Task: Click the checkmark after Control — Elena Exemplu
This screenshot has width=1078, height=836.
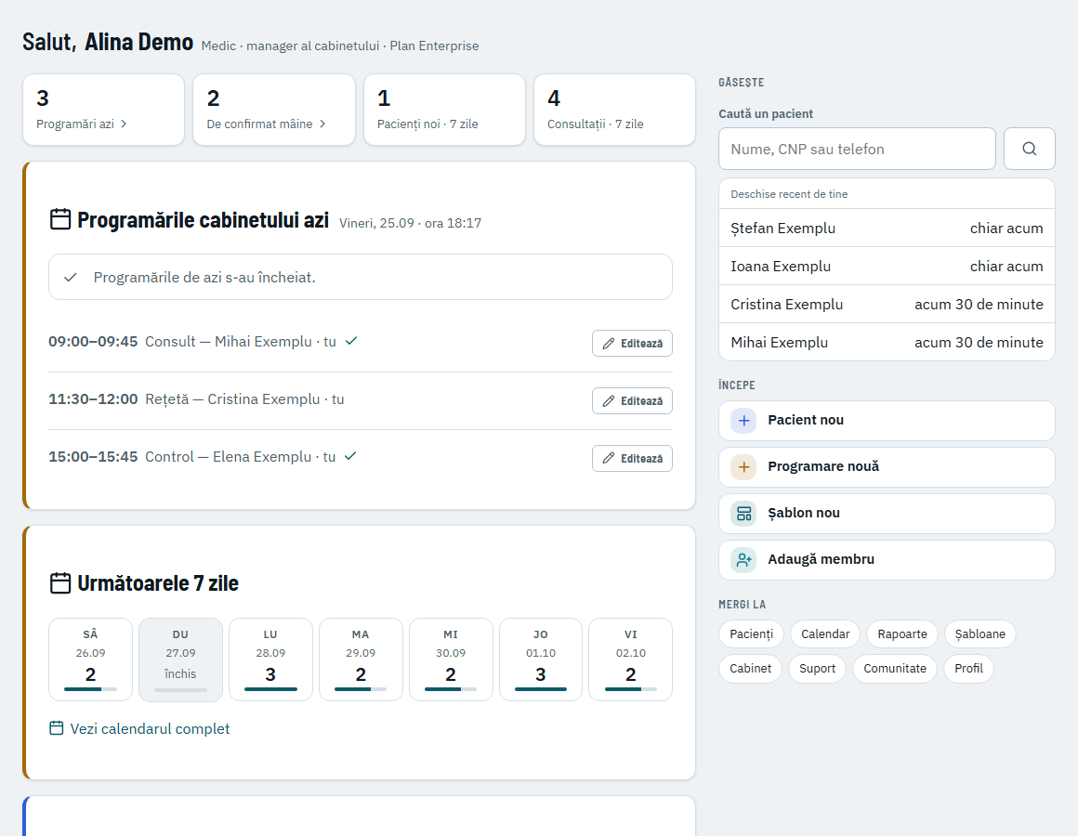Action: pos(350,456)
